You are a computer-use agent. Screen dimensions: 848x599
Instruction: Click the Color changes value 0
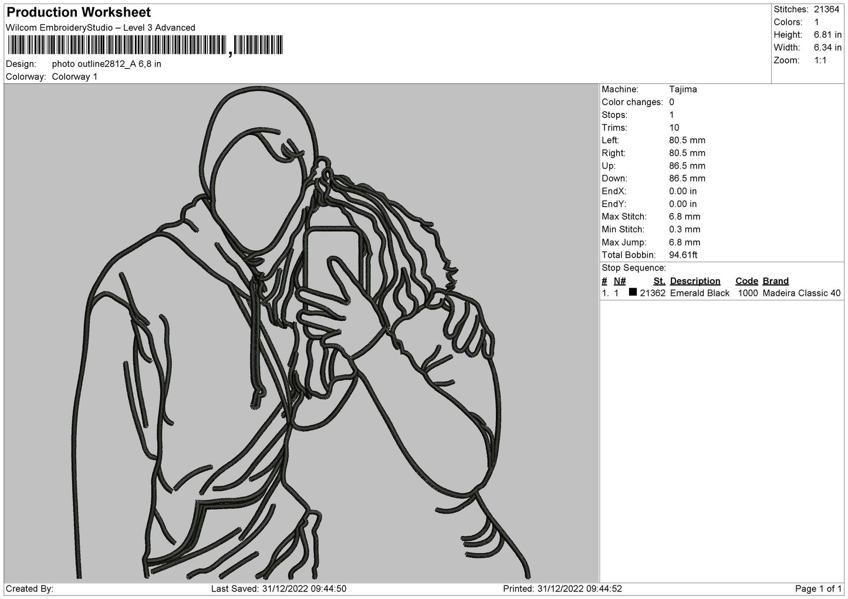pos(672,102)
